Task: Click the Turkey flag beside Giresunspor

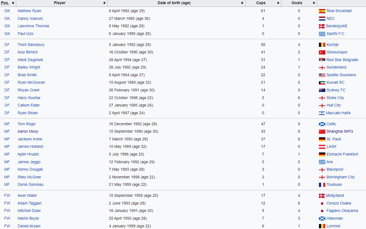Action: tap(322, 53)
